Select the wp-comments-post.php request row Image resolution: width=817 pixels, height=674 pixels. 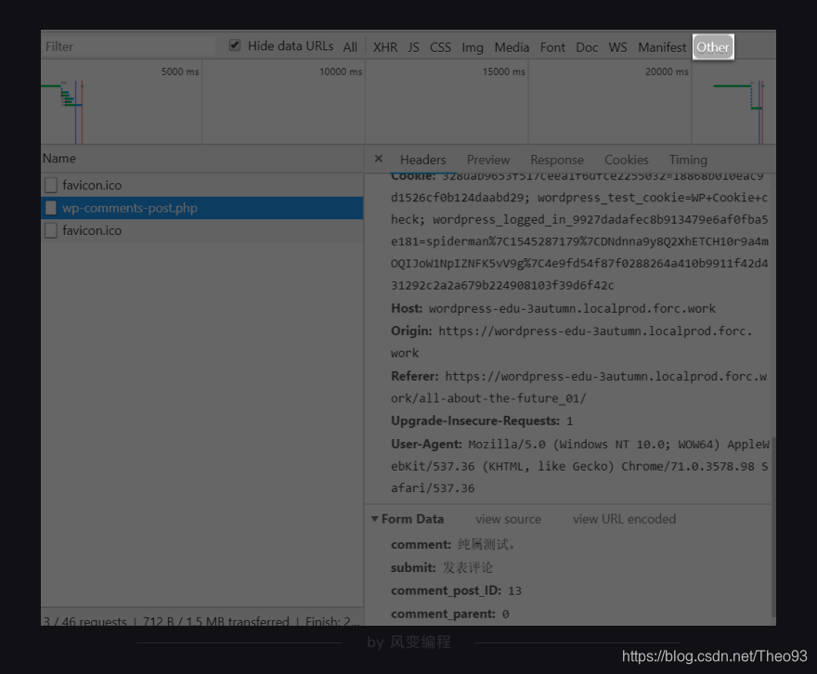point(202,208)
